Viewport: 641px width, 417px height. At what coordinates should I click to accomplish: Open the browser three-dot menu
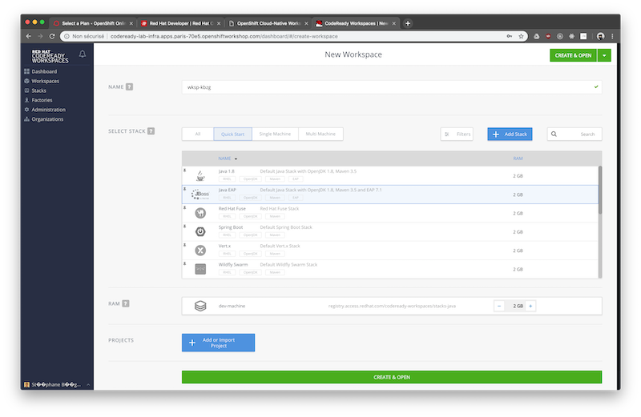pos(612,36)
